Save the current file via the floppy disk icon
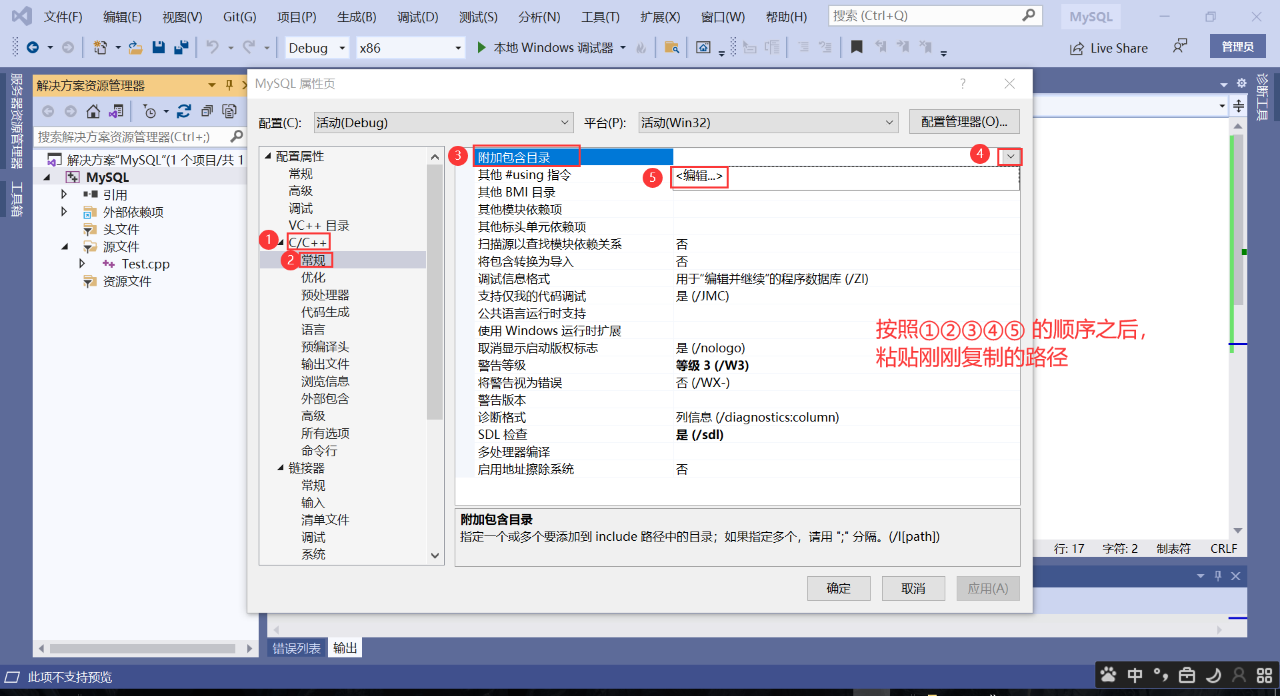The height and width of the screenshot is (696, 1280). (x=158, y=47)
